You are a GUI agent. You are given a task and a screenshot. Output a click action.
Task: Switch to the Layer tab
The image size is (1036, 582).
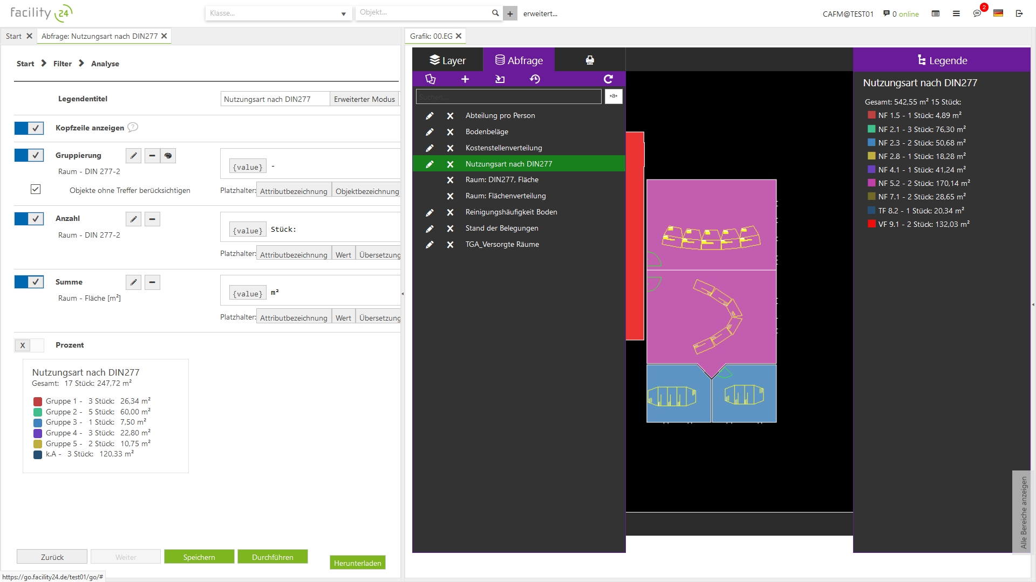click(447, 60)
